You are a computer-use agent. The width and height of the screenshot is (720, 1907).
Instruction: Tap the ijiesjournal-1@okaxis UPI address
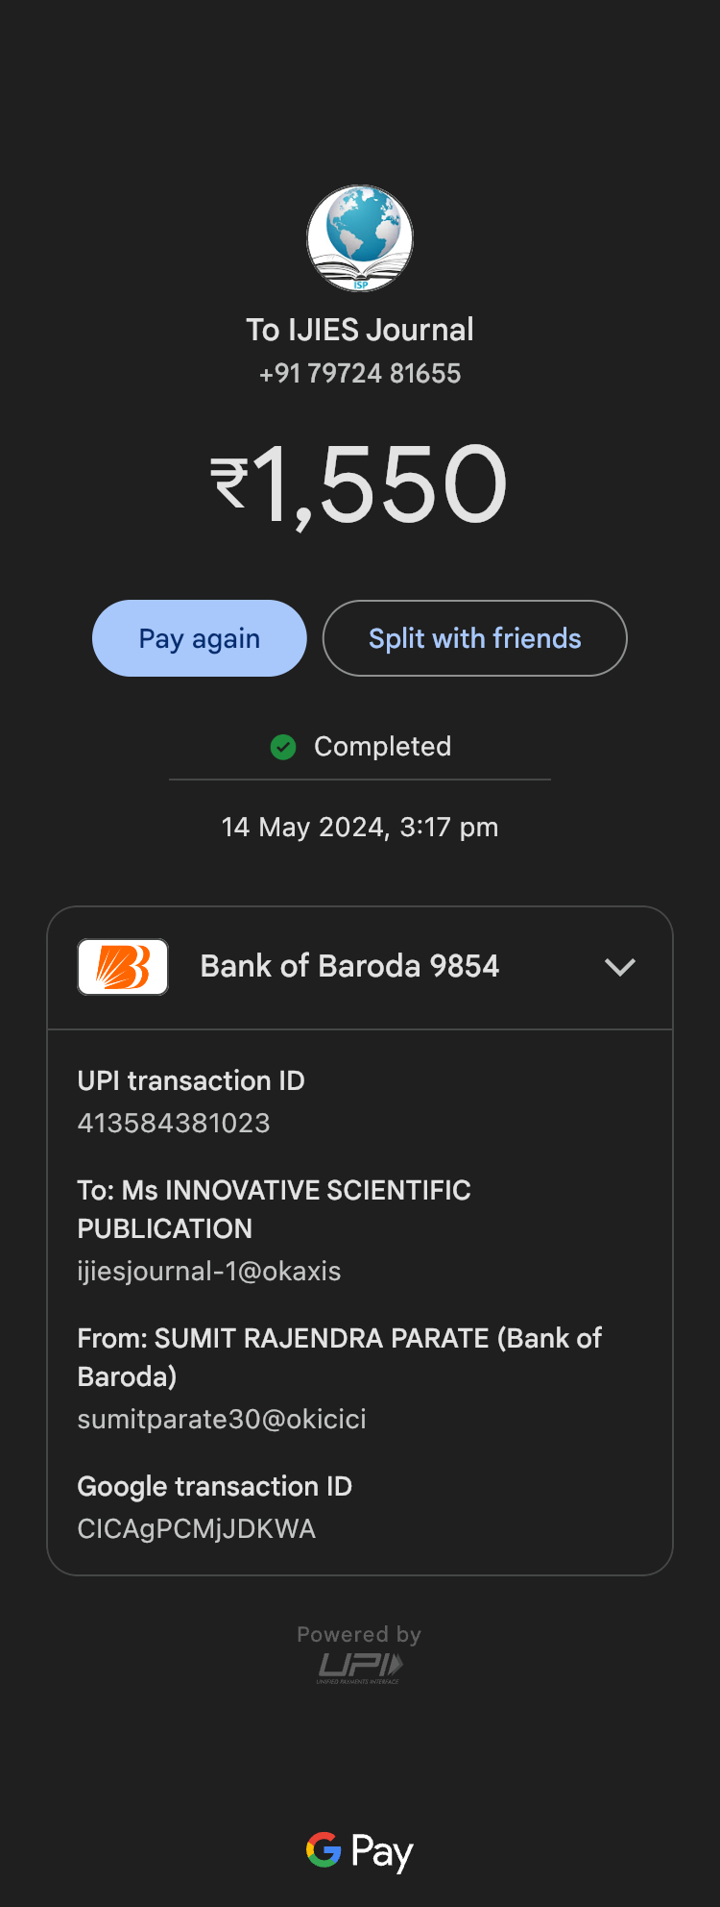(x=209, y=1271)
